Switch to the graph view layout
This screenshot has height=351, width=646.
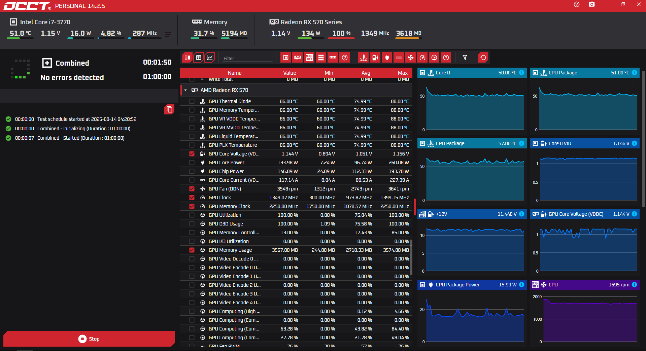click(210, 58)
